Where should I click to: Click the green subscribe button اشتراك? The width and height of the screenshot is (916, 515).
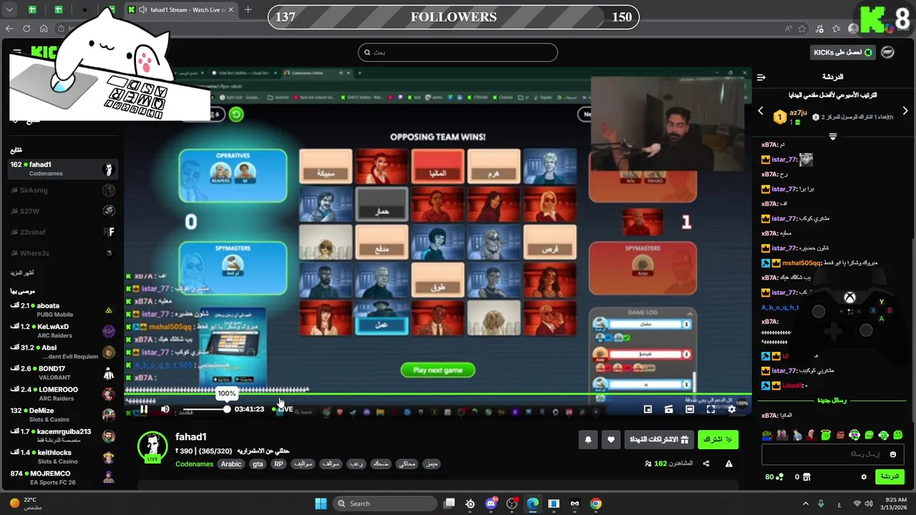(718, 439)
